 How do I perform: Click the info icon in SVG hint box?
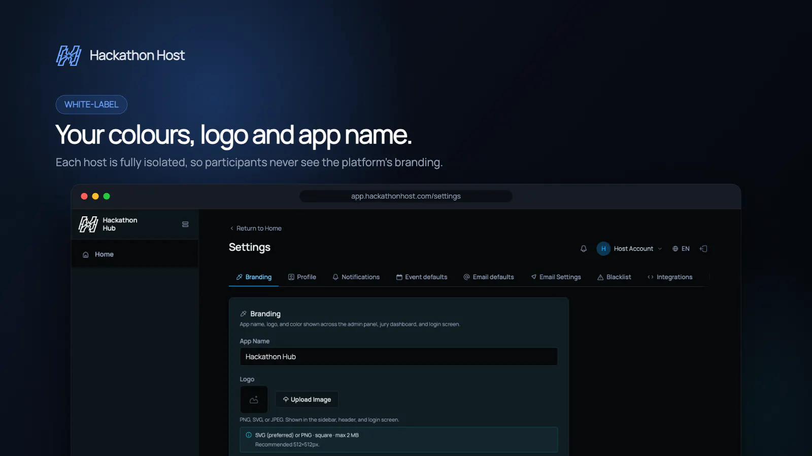(x=249, y=435)
